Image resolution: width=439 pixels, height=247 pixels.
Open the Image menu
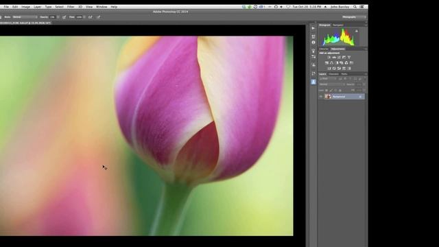tap(26, 7)
